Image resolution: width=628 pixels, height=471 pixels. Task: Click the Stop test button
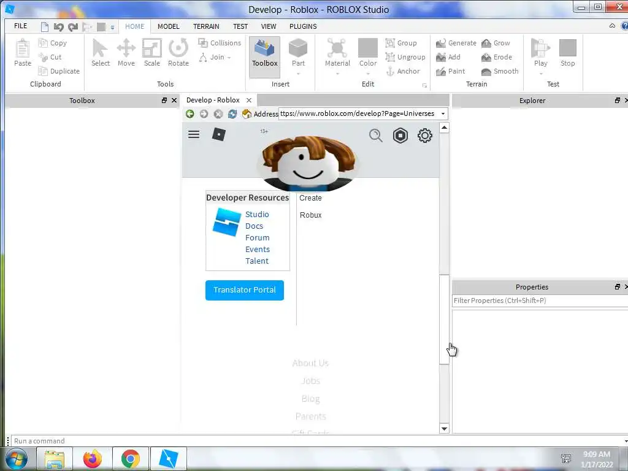[567, 53]
